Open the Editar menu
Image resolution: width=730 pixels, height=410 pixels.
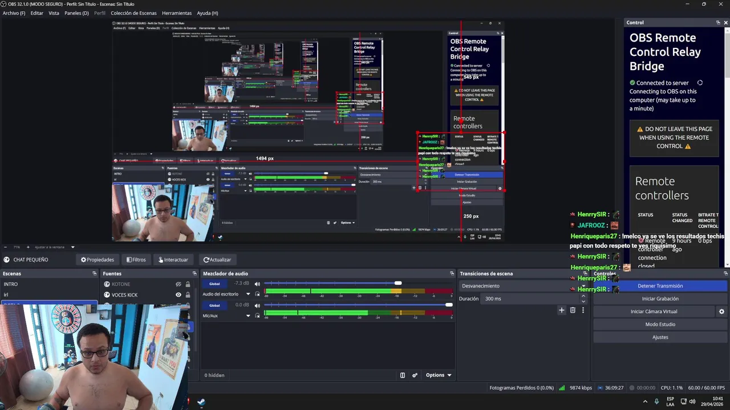[37, 13]
